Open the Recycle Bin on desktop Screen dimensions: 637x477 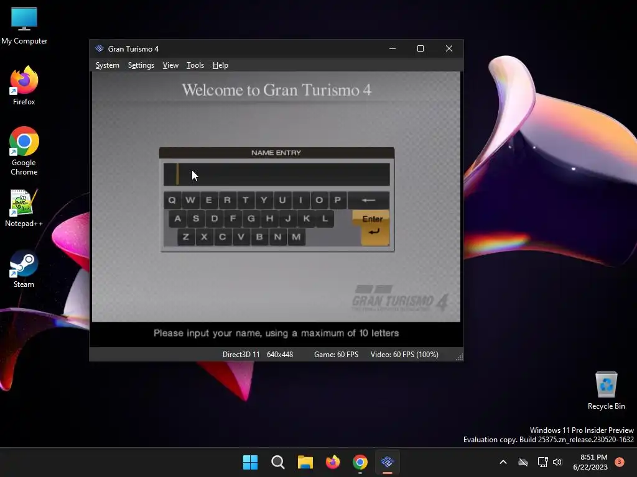pos(606,391)
